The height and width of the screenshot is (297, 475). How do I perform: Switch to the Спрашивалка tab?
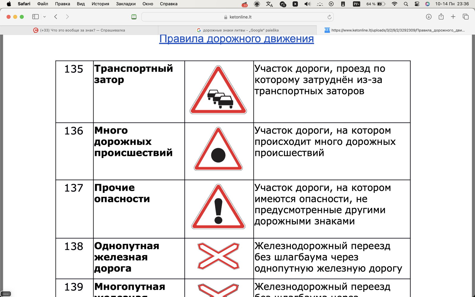(79, 30)
